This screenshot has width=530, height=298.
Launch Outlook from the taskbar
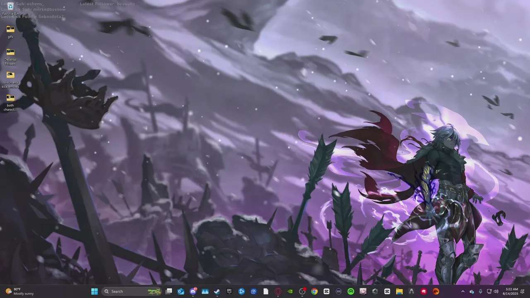click(181, 291)
